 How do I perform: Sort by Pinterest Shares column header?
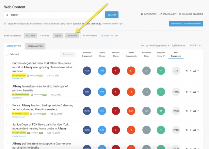116,54
